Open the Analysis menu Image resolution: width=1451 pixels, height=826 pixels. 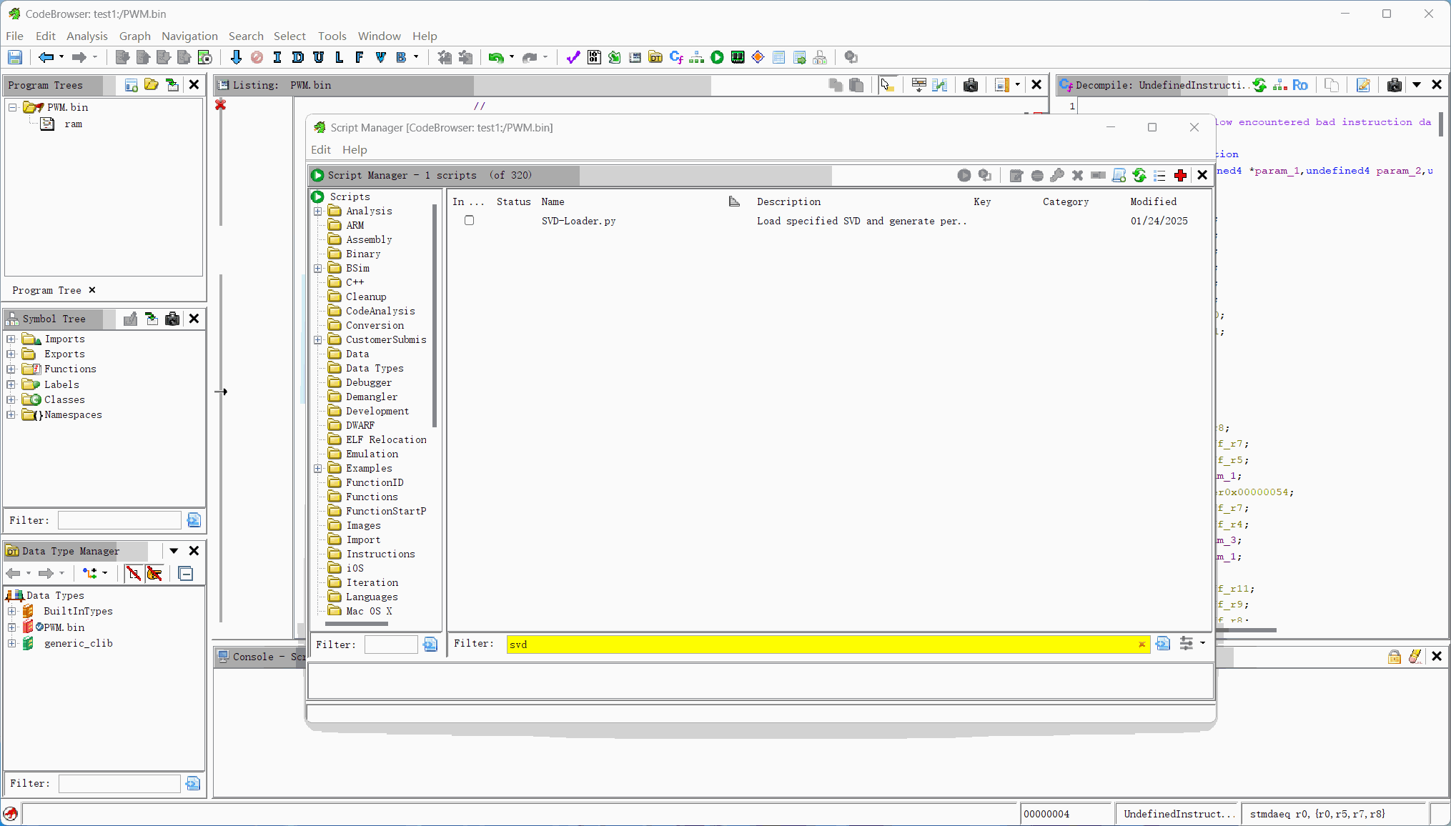tap(86, 36)
